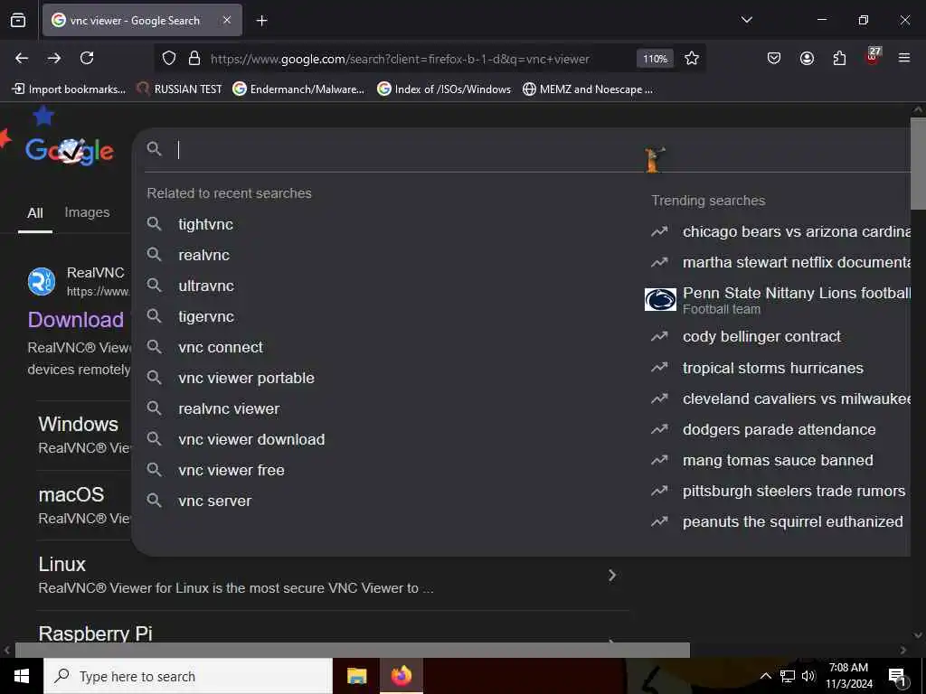Open the Extensions puzzle icon
926x694 pixels.
839,58
